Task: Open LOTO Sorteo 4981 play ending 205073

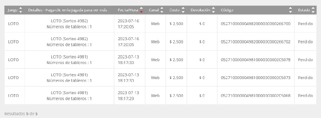Action: click(x=69, y=78)
